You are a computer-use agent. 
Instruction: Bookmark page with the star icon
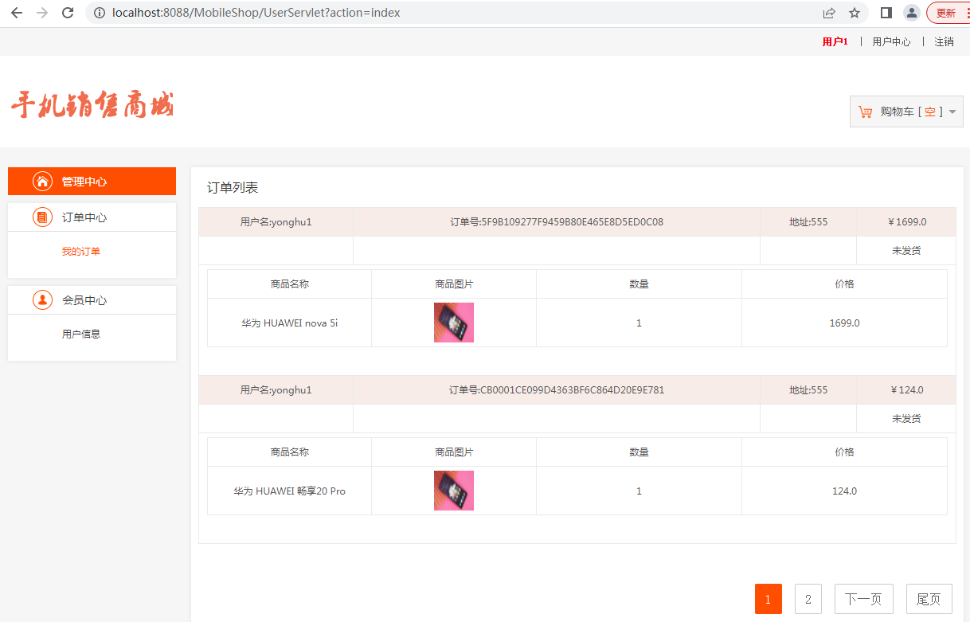pos(855,13)
